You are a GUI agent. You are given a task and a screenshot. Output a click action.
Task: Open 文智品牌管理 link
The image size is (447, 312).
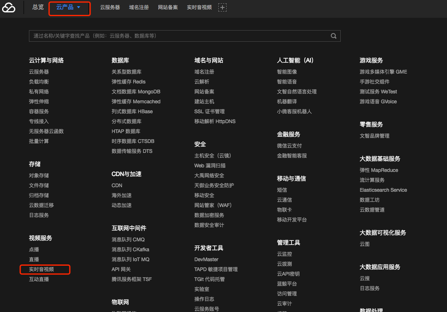point(374,136)
